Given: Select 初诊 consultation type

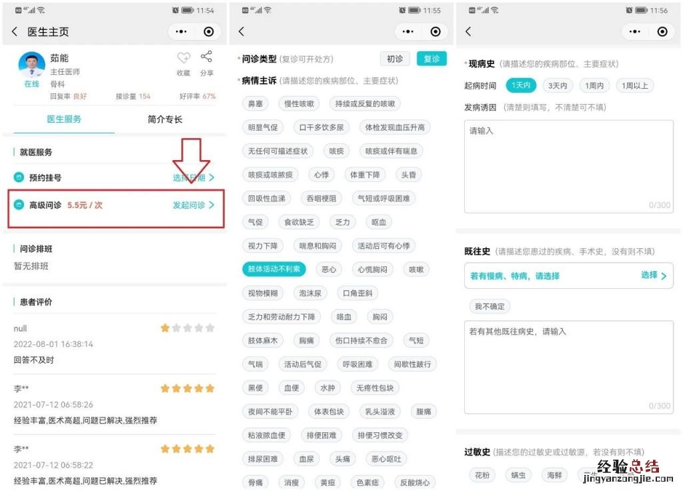Looking at the screenshot, I should tap(395, 59).
